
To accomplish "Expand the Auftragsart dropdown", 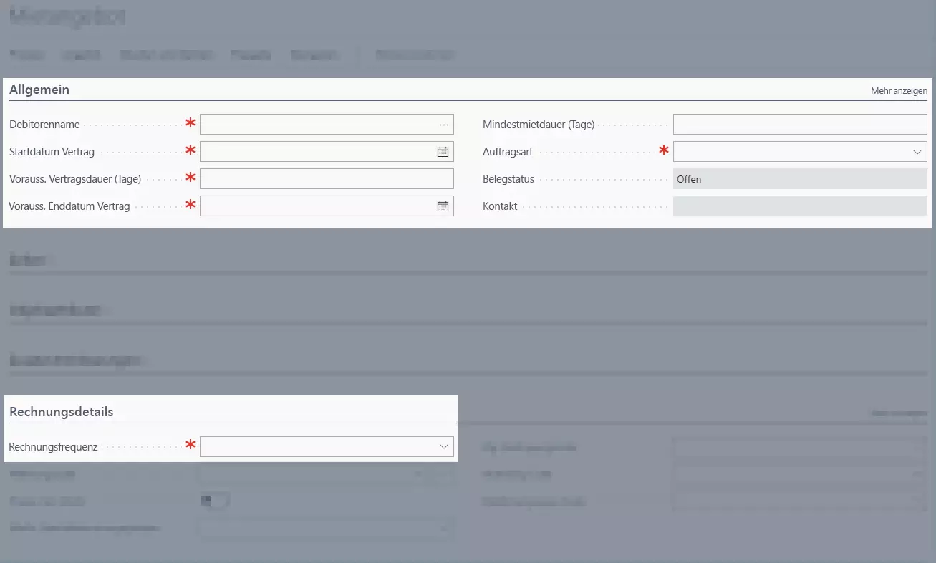I will (x=917, y=152).
